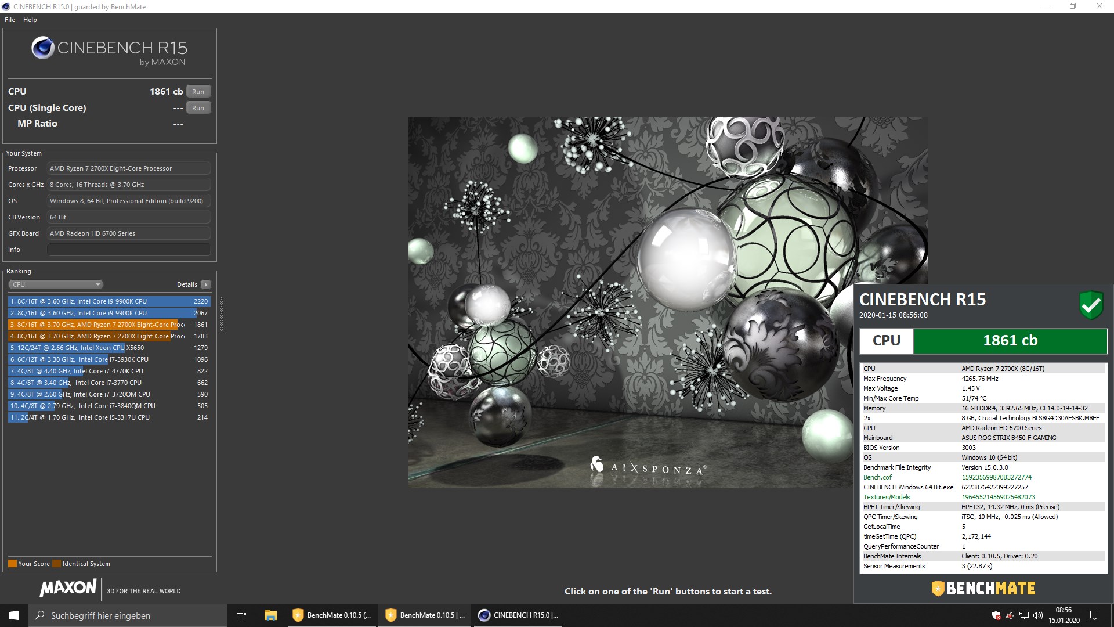Click the Your Score orange legend swatch
This screenshot has width=1114, height=627.
click(x=12, y=564)
